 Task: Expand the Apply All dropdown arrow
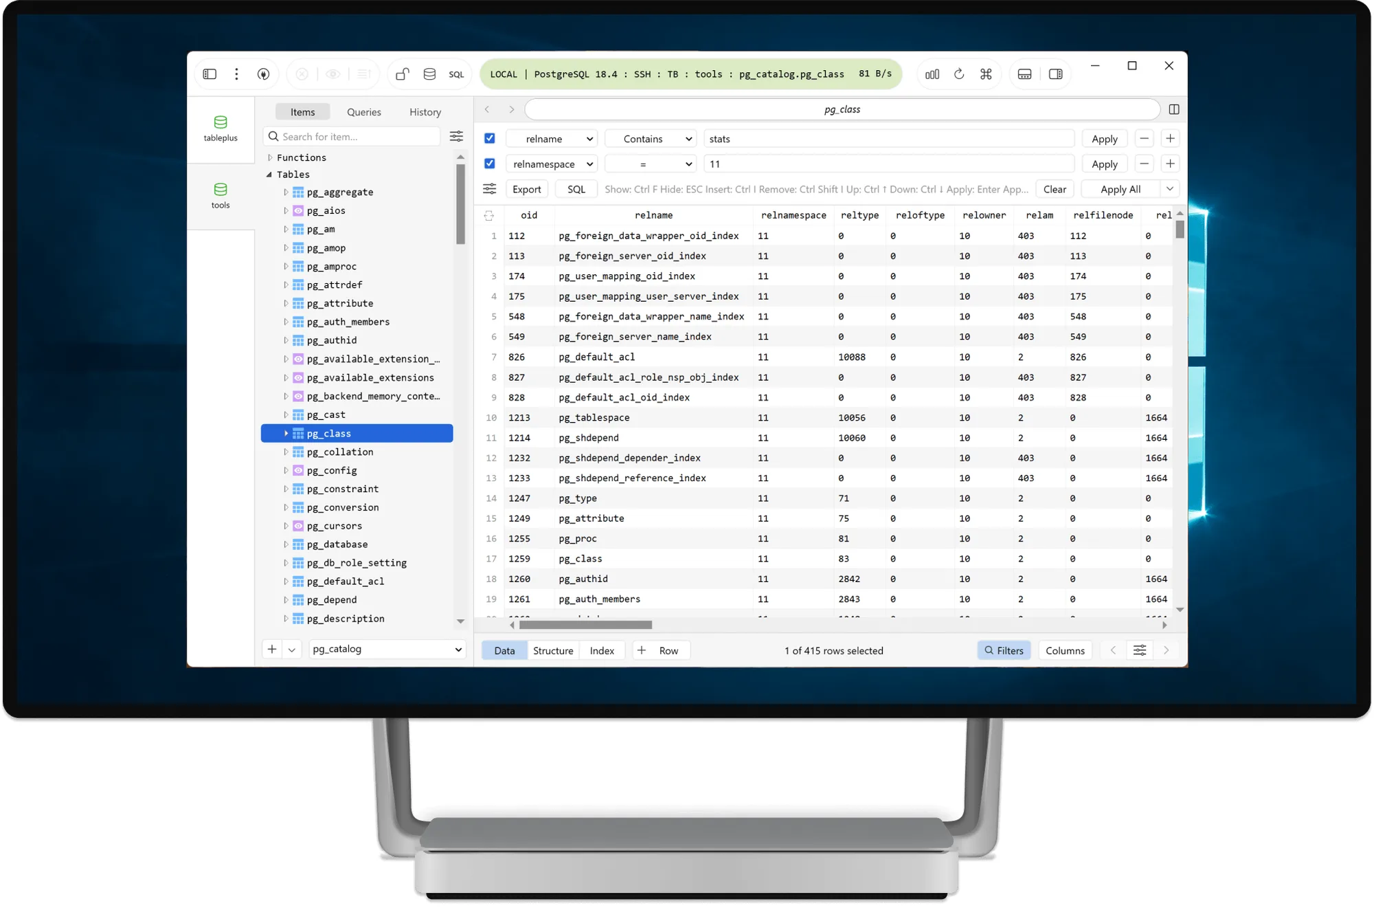pyautogui.click(x=1170, y=189)
